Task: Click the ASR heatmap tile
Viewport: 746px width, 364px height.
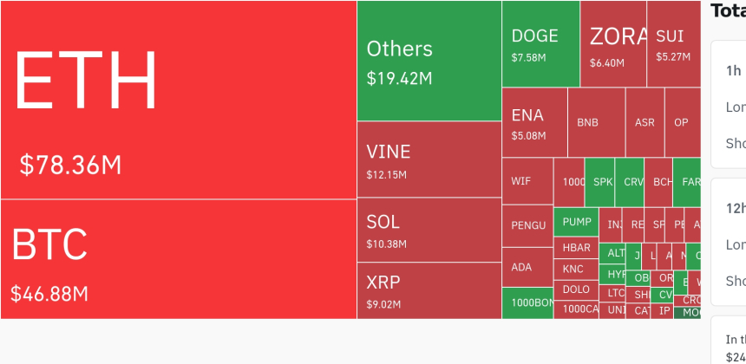Action: (645, 122)
